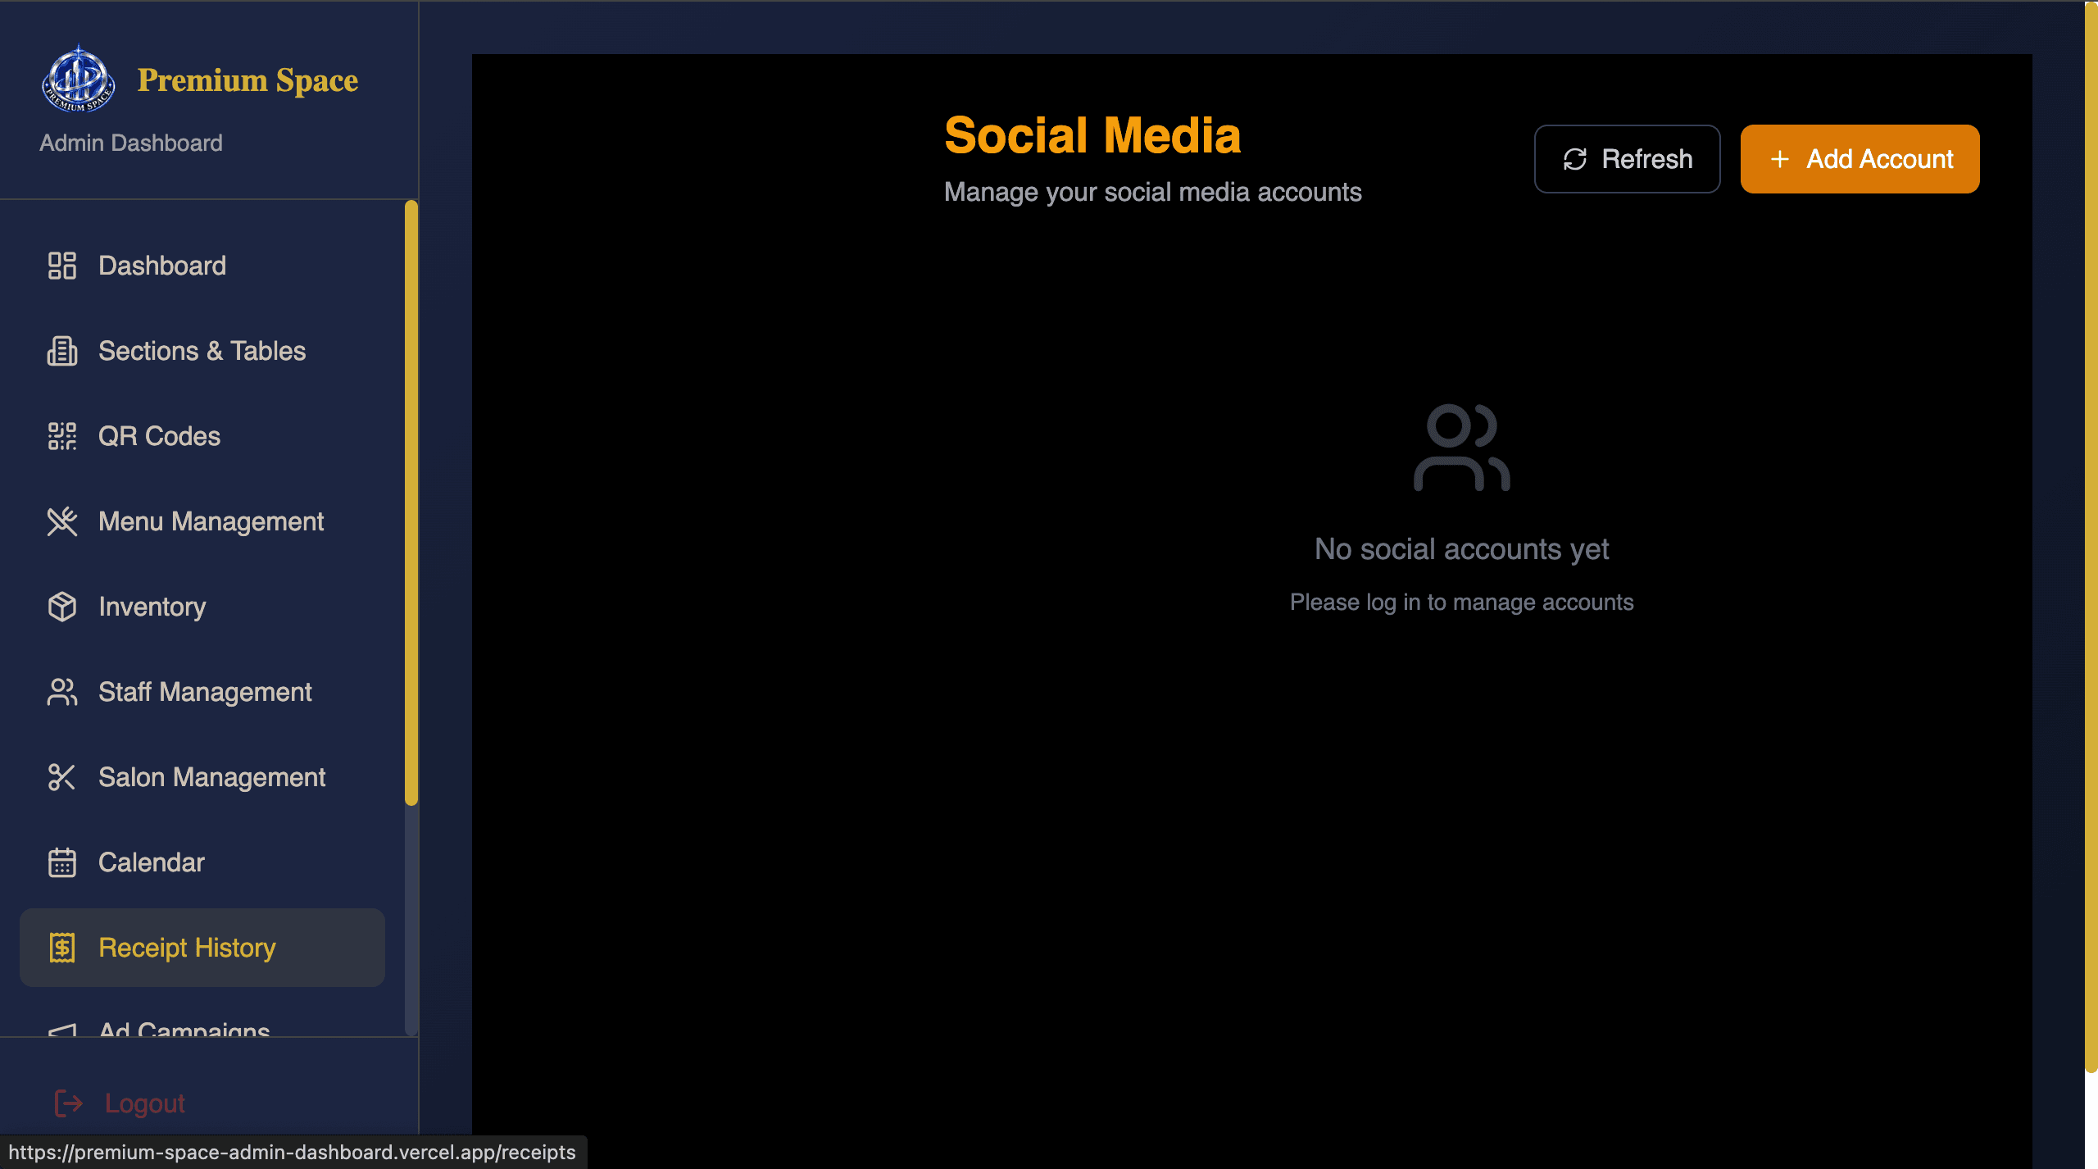Click the QR Codes icon
The height and width of the screenshot is (1169, 2098).
point(62,436)
